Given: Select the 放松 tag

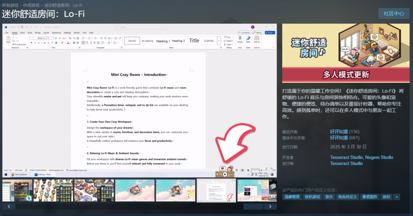Looking at the screenshot, I should coord(386,197).
